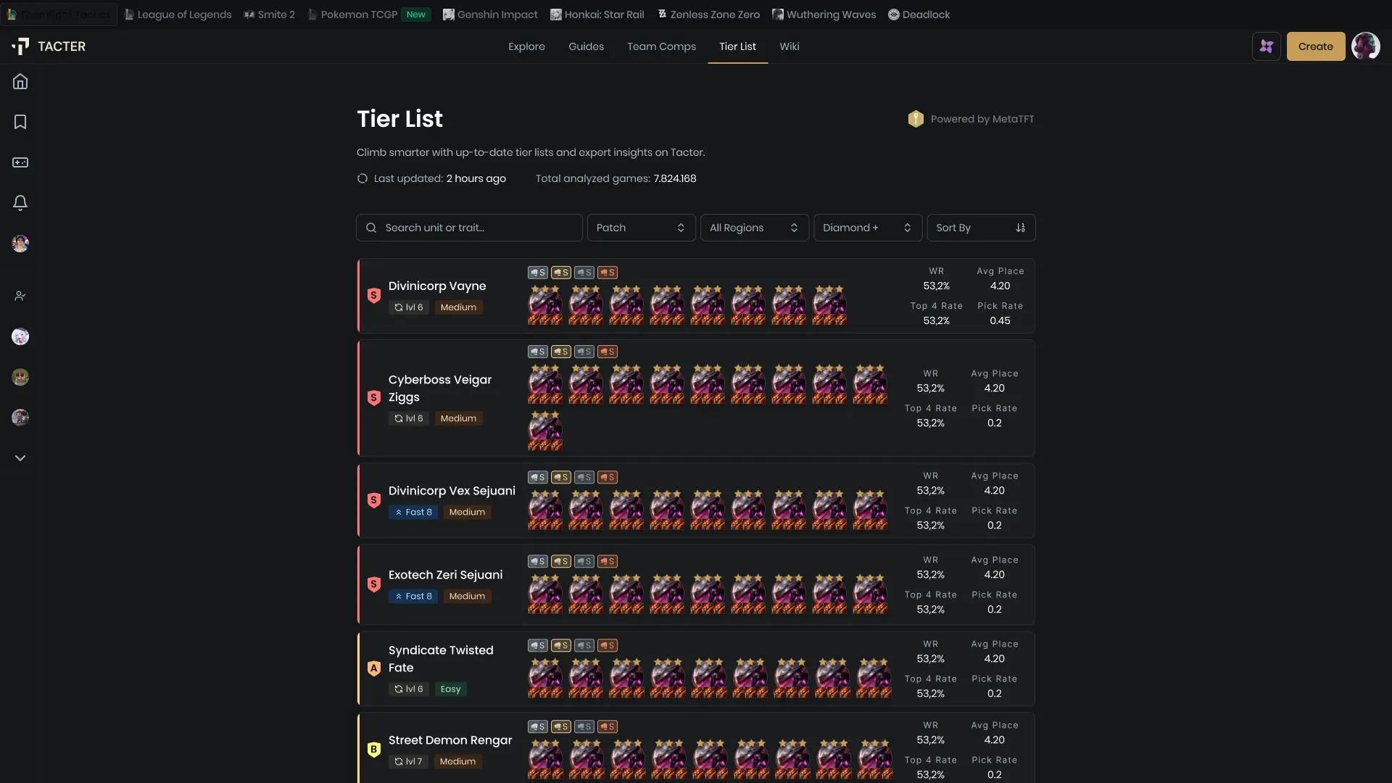Image resolution: width=1392 pixels, height=783 pixels.
Task: Open the All Regions selector
Action: (754, 227)
